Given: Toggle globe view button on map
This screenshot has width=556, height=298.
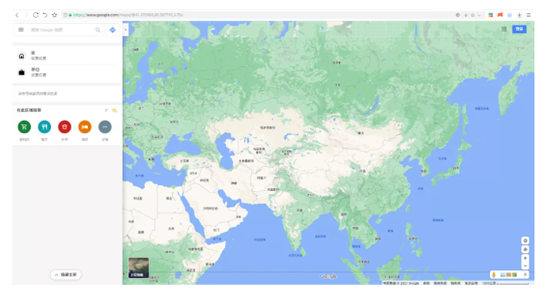Looking at the screenshot, I should click(x=525, y=241).
